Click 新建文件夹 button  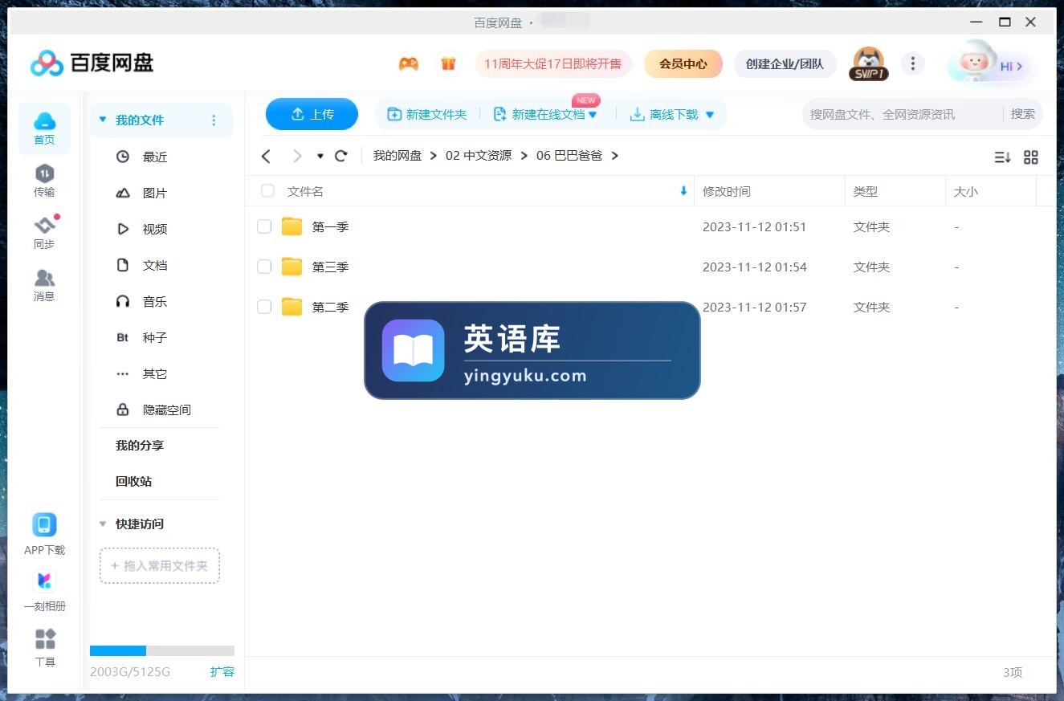[x=427, y=115]
